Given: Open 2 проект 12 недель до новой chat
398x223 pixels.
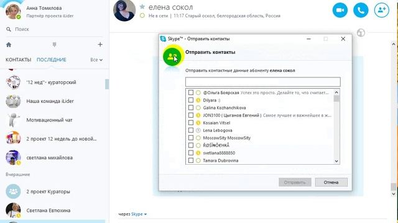Looking at the screenshot, I should pyautogui.click(x=54, y=139).
